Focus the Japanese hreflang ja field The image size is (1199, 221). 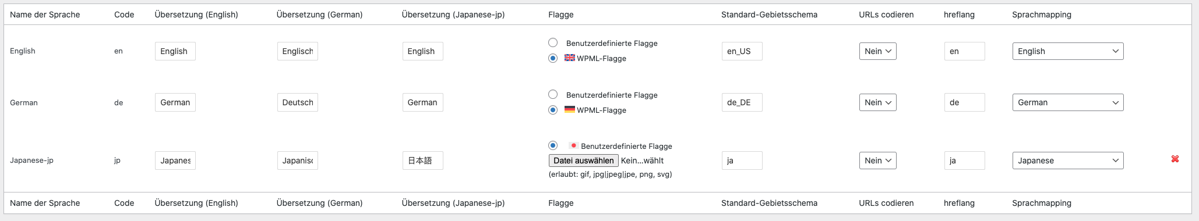pyautogui.click(x=964, y=161)
